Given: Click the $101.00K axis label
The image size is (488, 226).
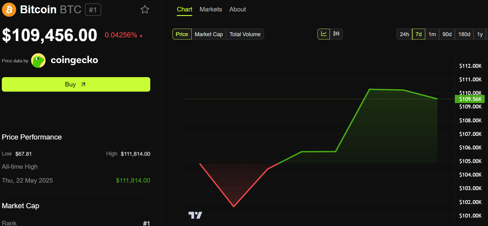Looking at the screenshot, I should pos(470,215).
